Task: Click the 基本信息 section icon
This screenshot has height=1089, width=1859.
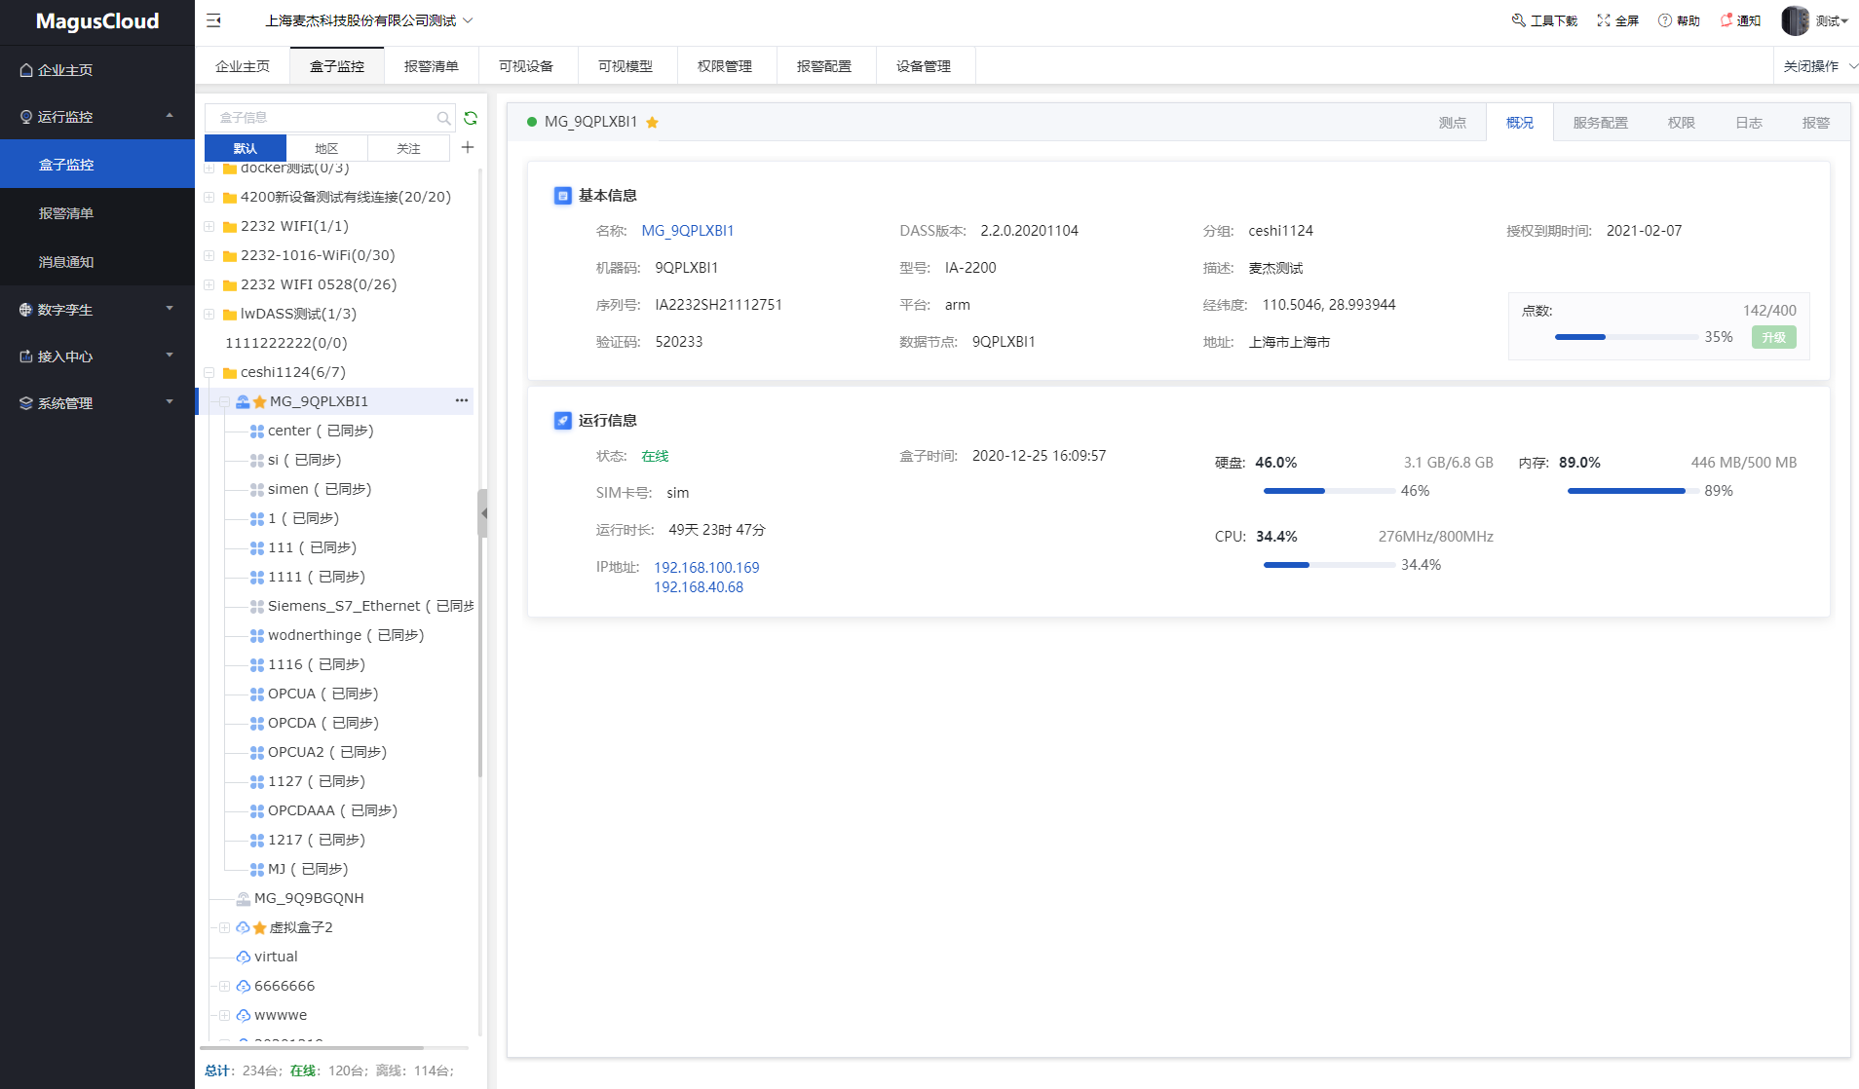Action: click(563, 196)
